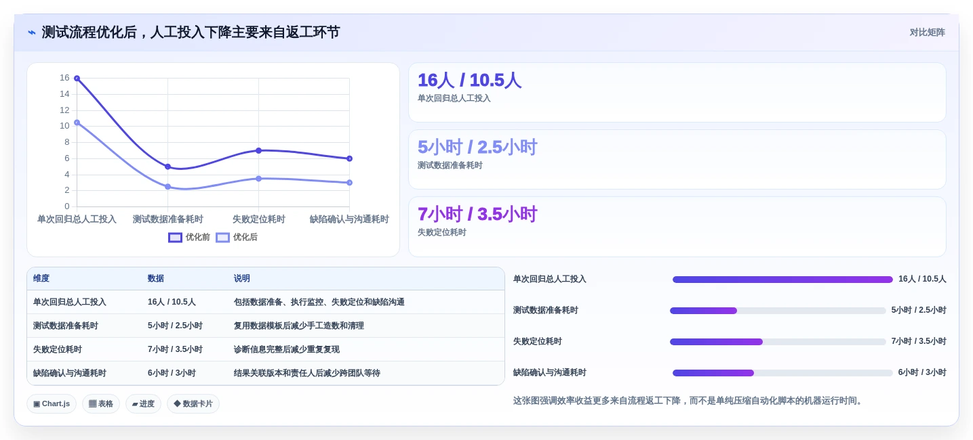This screenshot has height=440, width=973.
Task: Click the Chart.js tag chip
Action: [x=52, y=404]
